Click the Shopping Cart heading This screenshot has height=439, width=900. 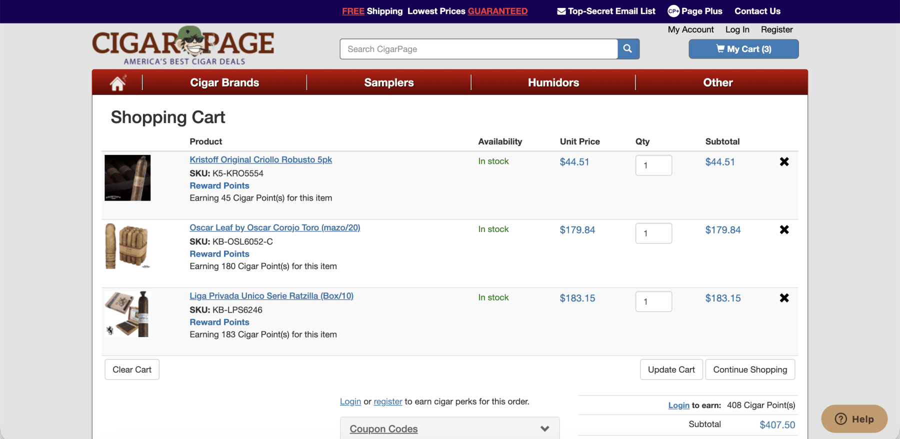[168, 117]
